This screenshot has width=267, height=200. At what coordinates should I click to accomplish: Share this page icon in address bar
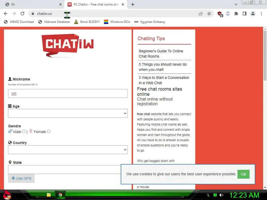coord(201,14)
